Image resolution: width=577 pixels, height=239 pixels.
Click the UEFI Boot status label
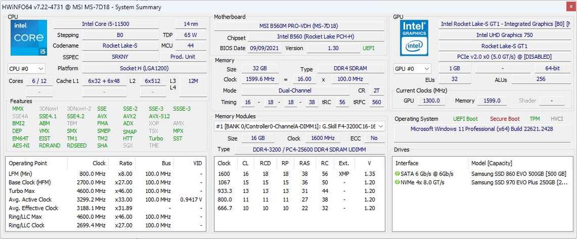[467, 119]
